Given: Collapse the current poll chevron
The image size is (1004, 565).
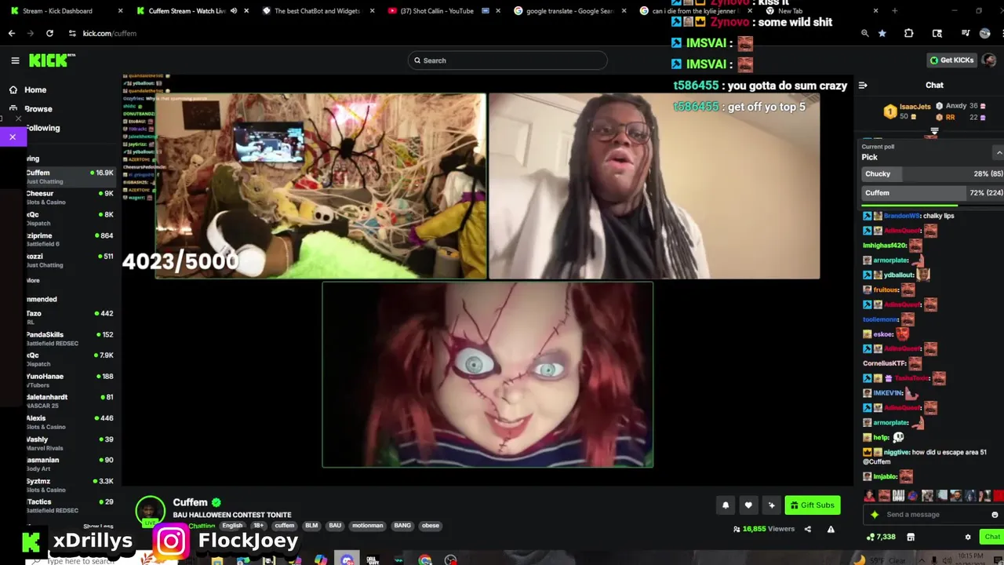Looking at the screenshot, I should point(999,151).
